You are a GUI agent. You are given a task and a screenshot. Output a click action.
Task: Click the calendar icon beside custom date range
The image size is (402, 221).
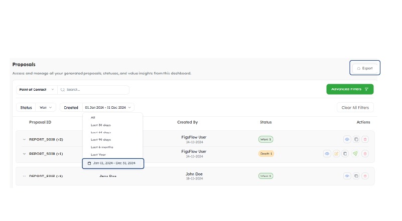coord(89,163)
